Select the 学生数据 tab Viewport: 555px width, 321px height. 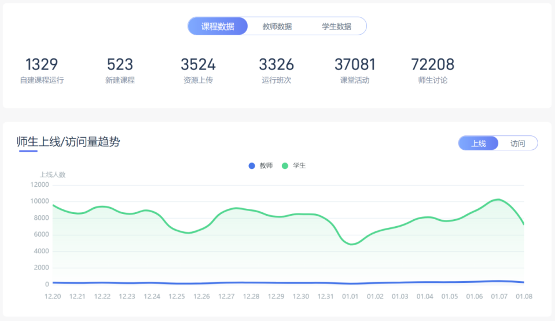[336, 26]
